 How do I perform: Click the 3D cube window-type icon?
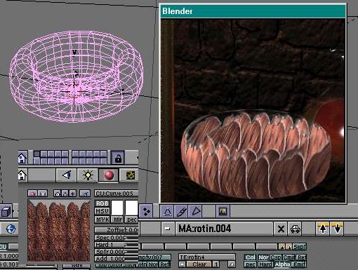click(x=6, y=211)
